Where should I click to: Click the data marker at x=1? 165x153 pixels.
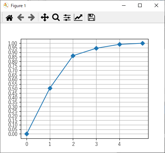tap(50, 88)
